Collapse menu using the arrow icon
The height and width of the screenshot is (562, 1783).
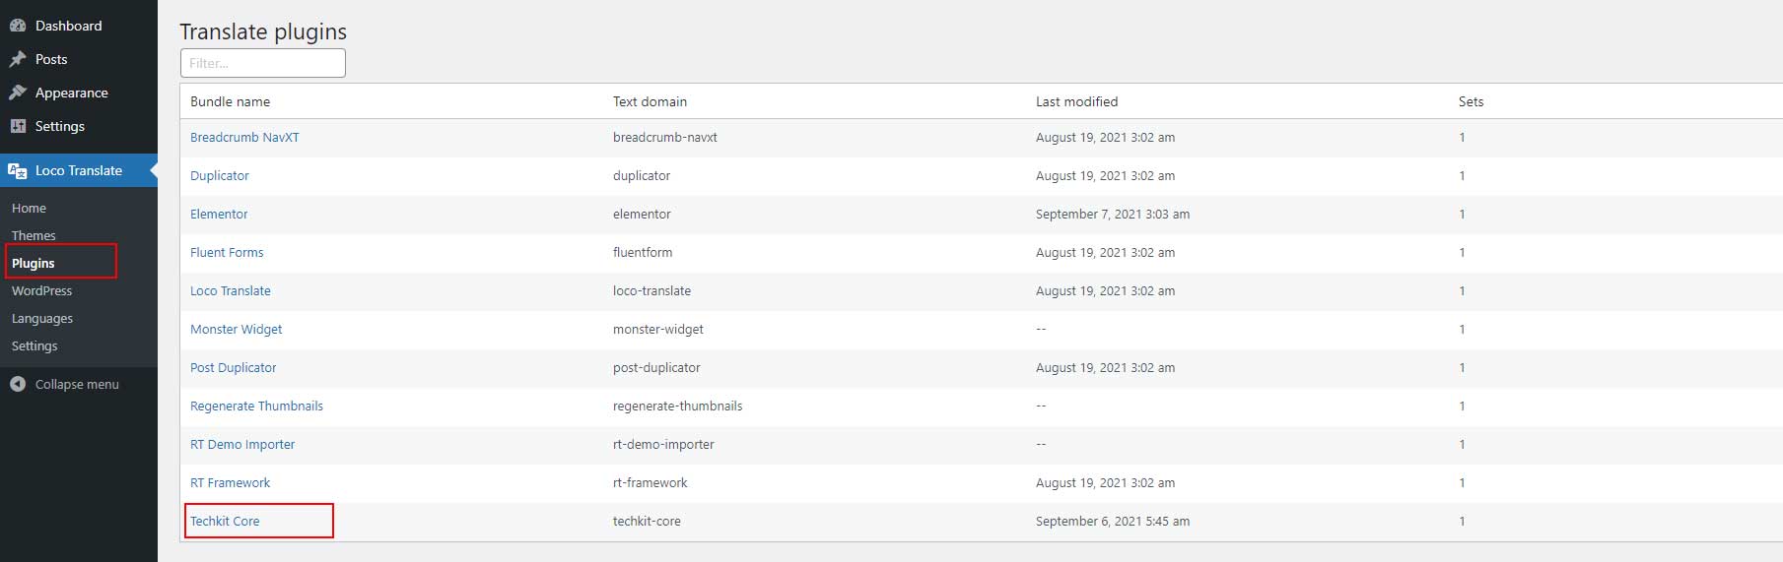click(x=18, y=384)
